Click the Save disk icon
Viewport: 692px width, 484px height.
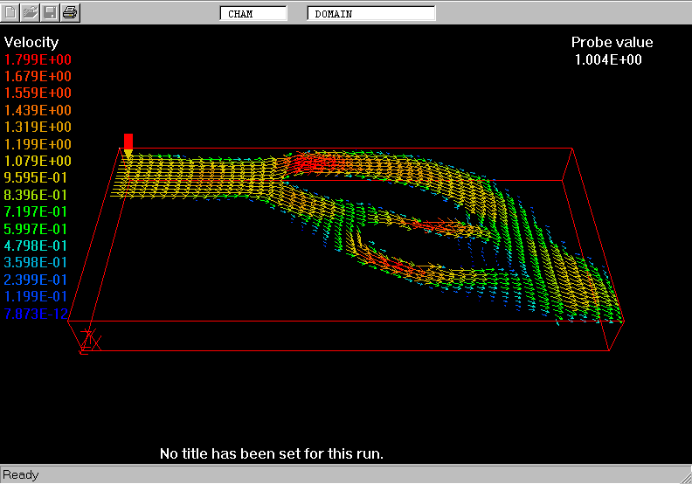[51, 12]
